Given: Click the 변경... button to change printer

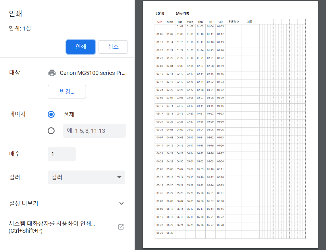Looking at the screenshot, I should coord(67,92).
